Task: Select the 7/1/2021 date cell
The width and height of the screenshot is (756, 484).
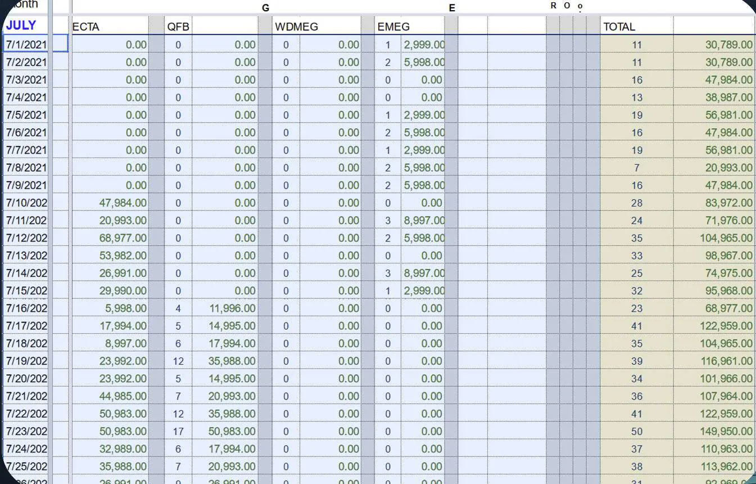Action: pyautogui.click(x=25, y=44)
